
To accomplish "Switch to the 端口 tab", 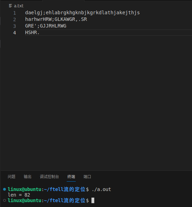I will [x=87, y=177].
